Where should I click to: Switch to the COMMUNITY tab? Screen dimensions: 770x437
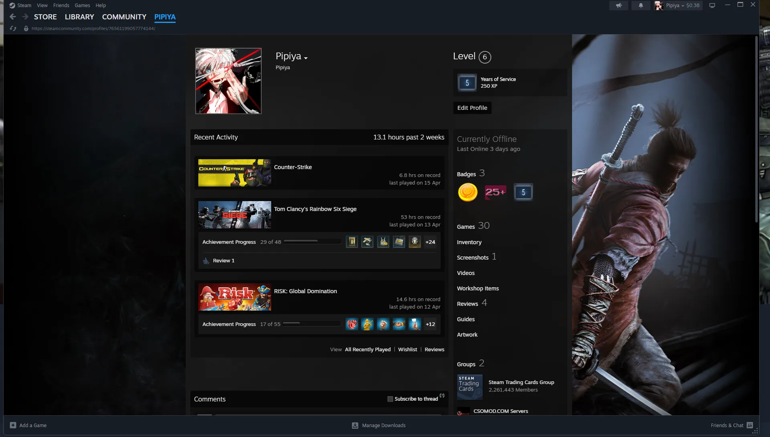(124, 17)
